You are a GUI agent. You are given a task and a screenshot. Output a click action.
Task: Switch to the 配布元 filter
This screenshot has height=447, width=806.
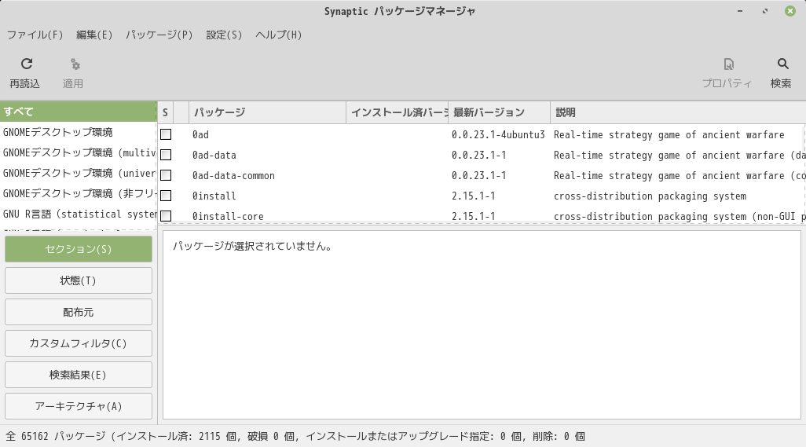click(x=79, y=312)
